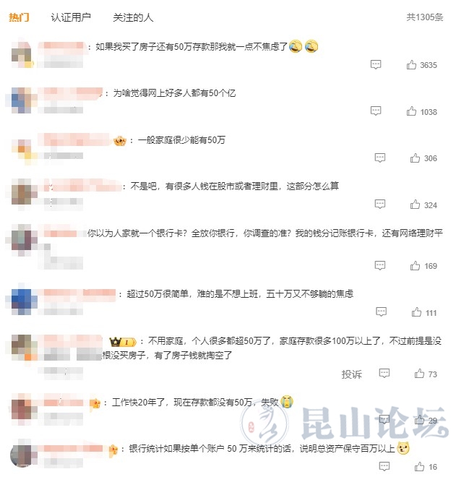Screen dimensions: 456x477
Task: Open replies on the 1038-like comment
Action: point(376,111)
